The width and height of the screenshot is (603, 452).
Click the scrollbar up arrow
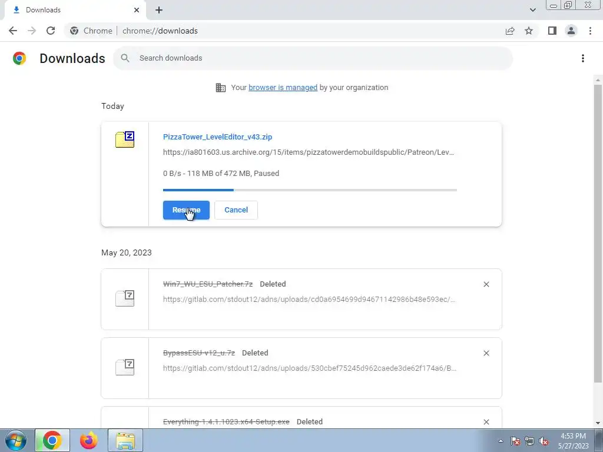598,80
